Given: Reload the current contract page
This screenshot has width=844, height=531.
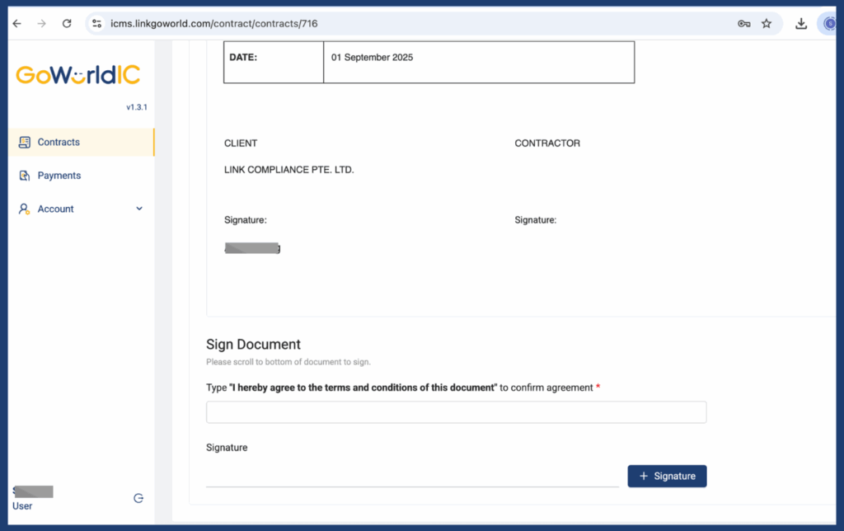Looking at the screenshot, I should coord(67,24).
